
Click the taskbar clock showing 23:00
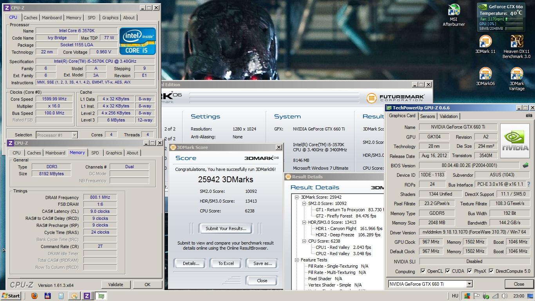[519, 296]
